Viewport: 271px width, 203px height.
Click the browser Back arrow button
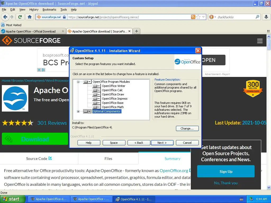[x=5, y=17]
